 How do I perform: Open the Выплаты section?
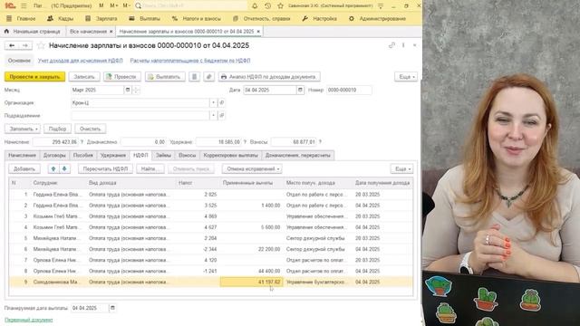click(x=145, y=18)
